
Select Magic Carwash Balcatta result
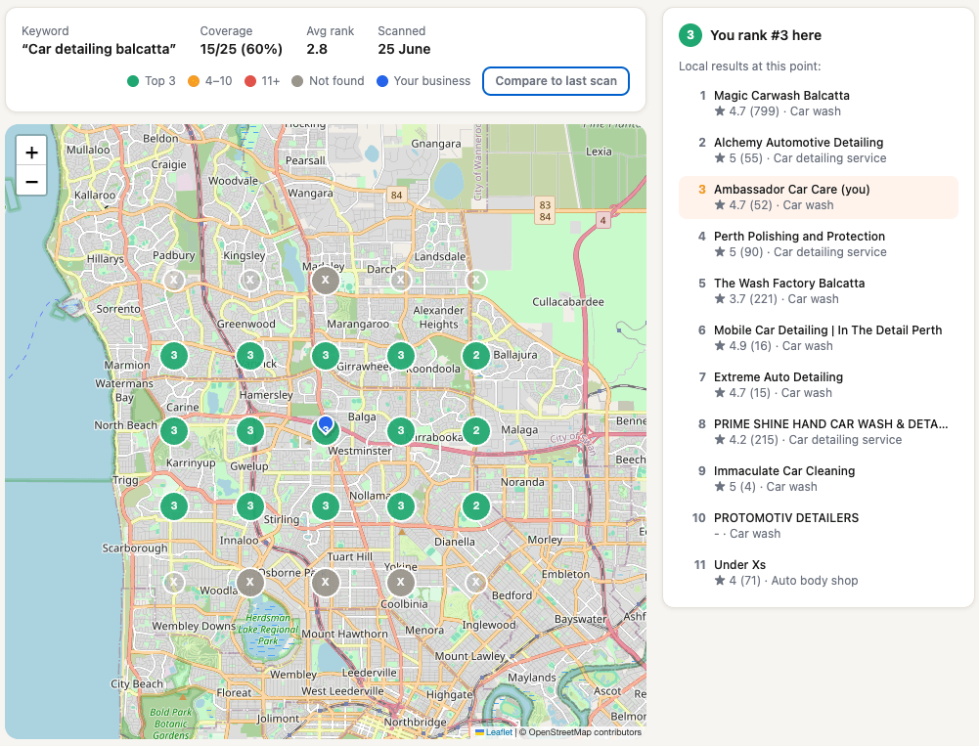tap(819, 104)
